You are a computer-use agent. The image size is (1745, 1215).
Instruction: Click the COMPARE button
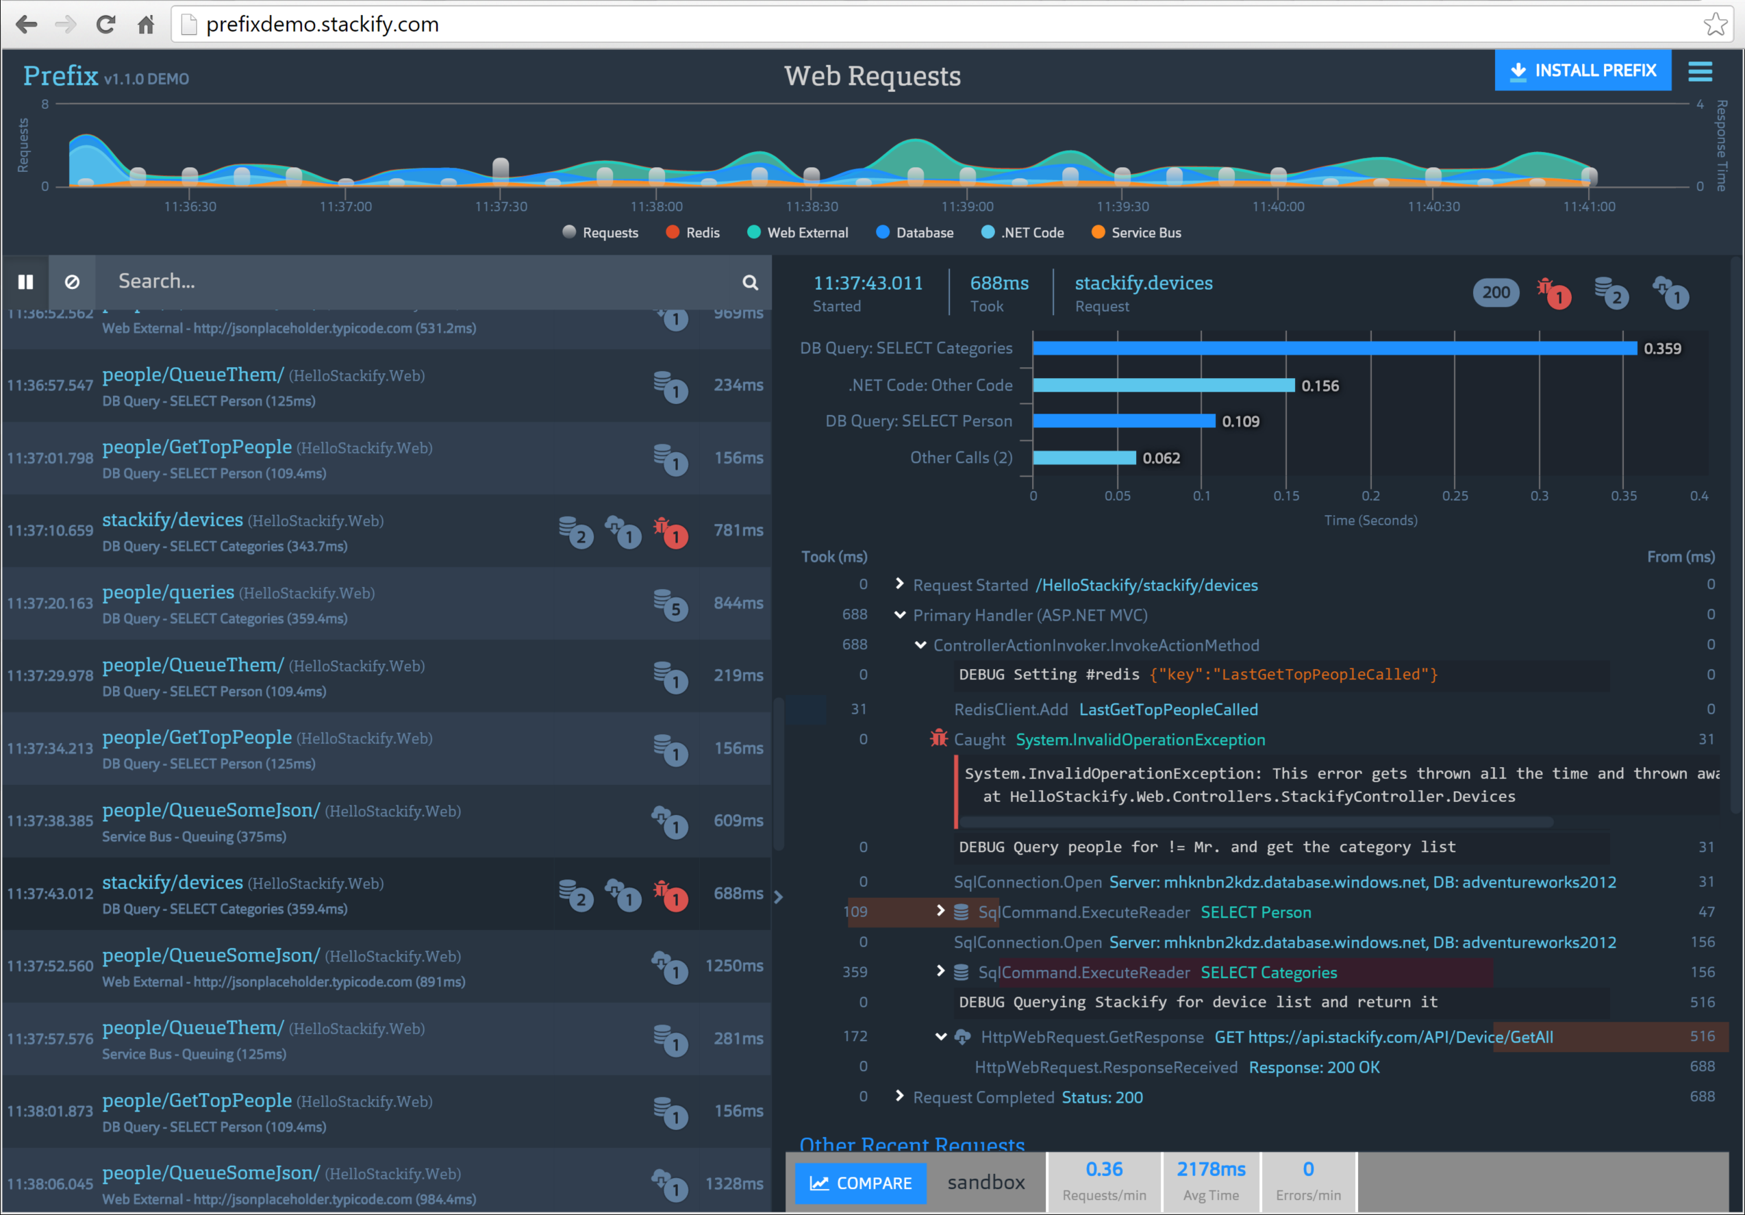pos(861,1182)
